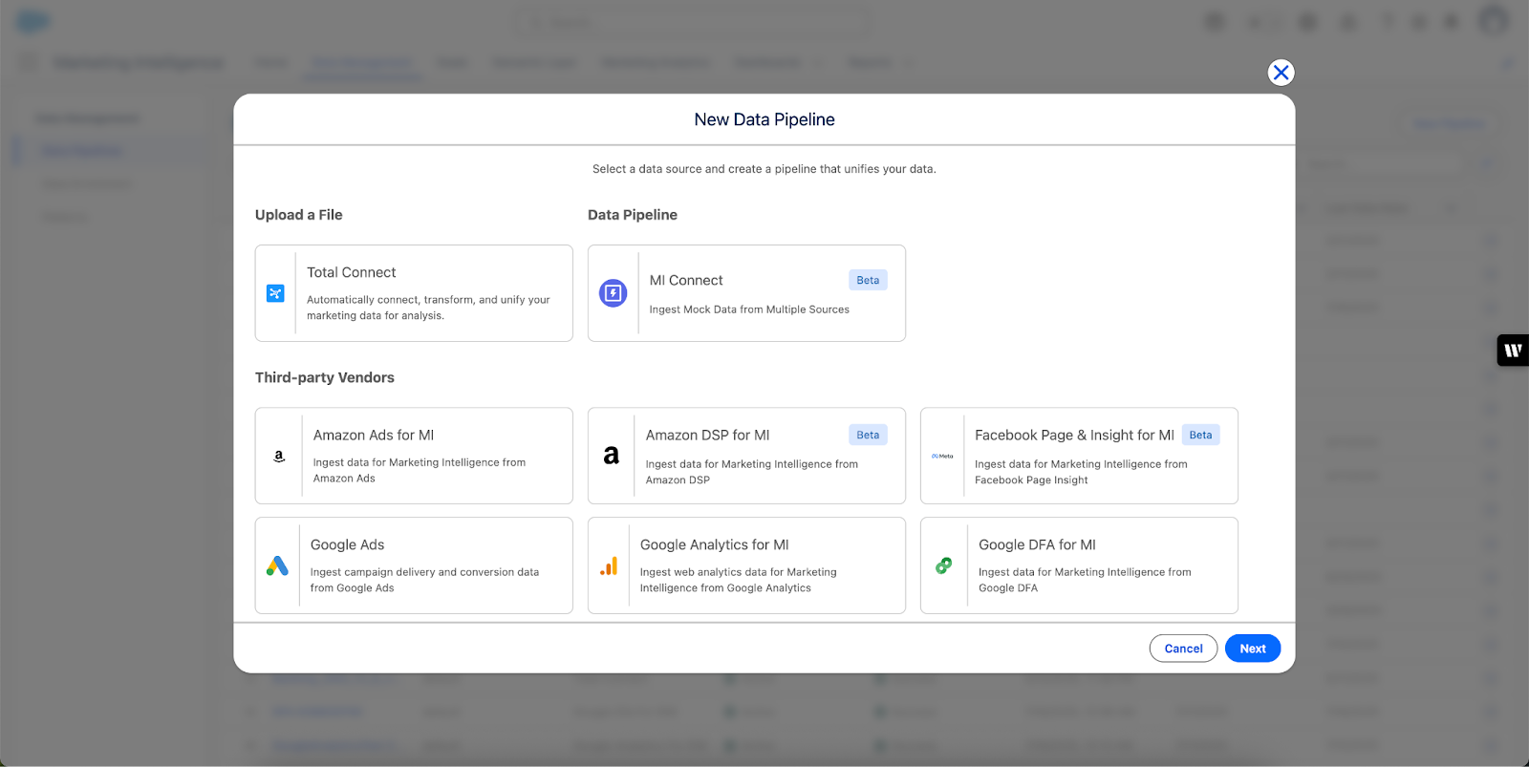This screenshot has width=1529, height=767.
Task: Click the Google Ads logo icon
Action: (277, 565)
